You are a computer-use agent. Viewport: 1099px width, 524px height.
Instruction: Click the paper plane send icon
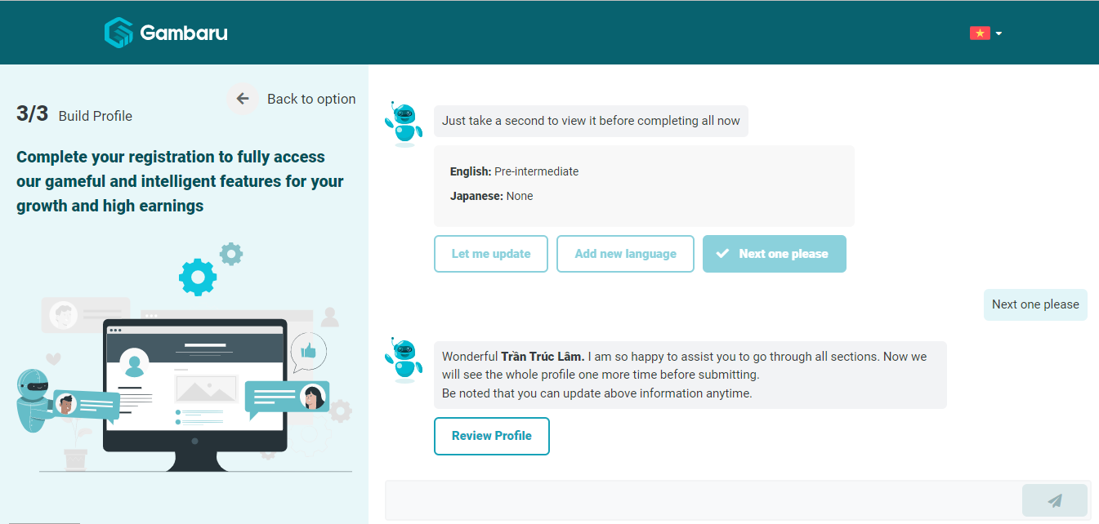(x=1054, y=500)
